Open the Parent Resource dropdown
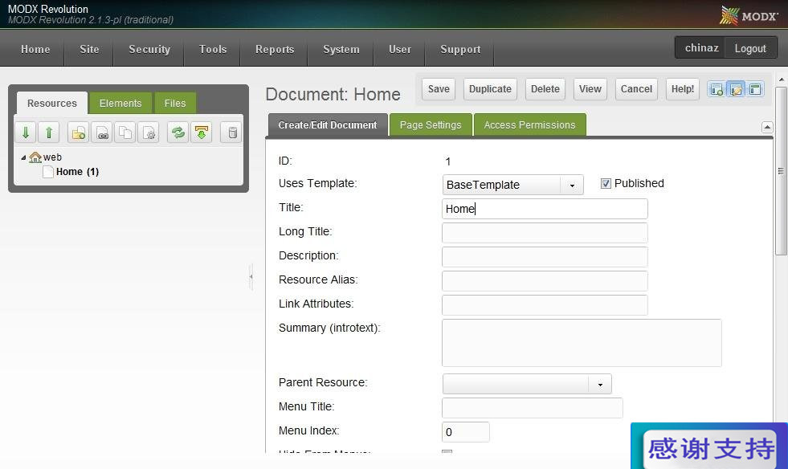 pyautogui.click(x=600, y=385)
